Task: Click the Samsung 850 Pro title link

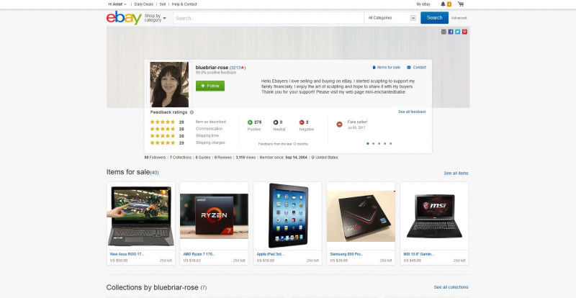Action: [345, 254]
